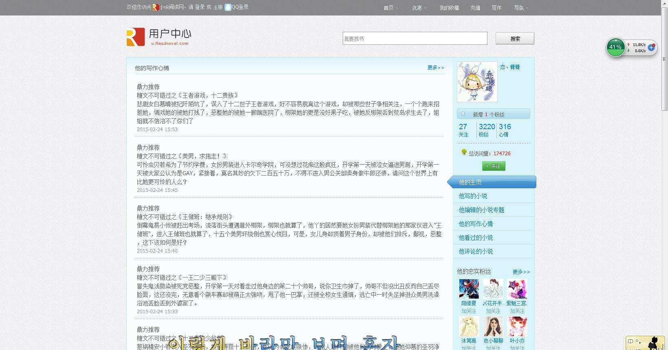
Task: Click timestamp 2015-02-24 15:40
Action: click(x=157, y=251)
